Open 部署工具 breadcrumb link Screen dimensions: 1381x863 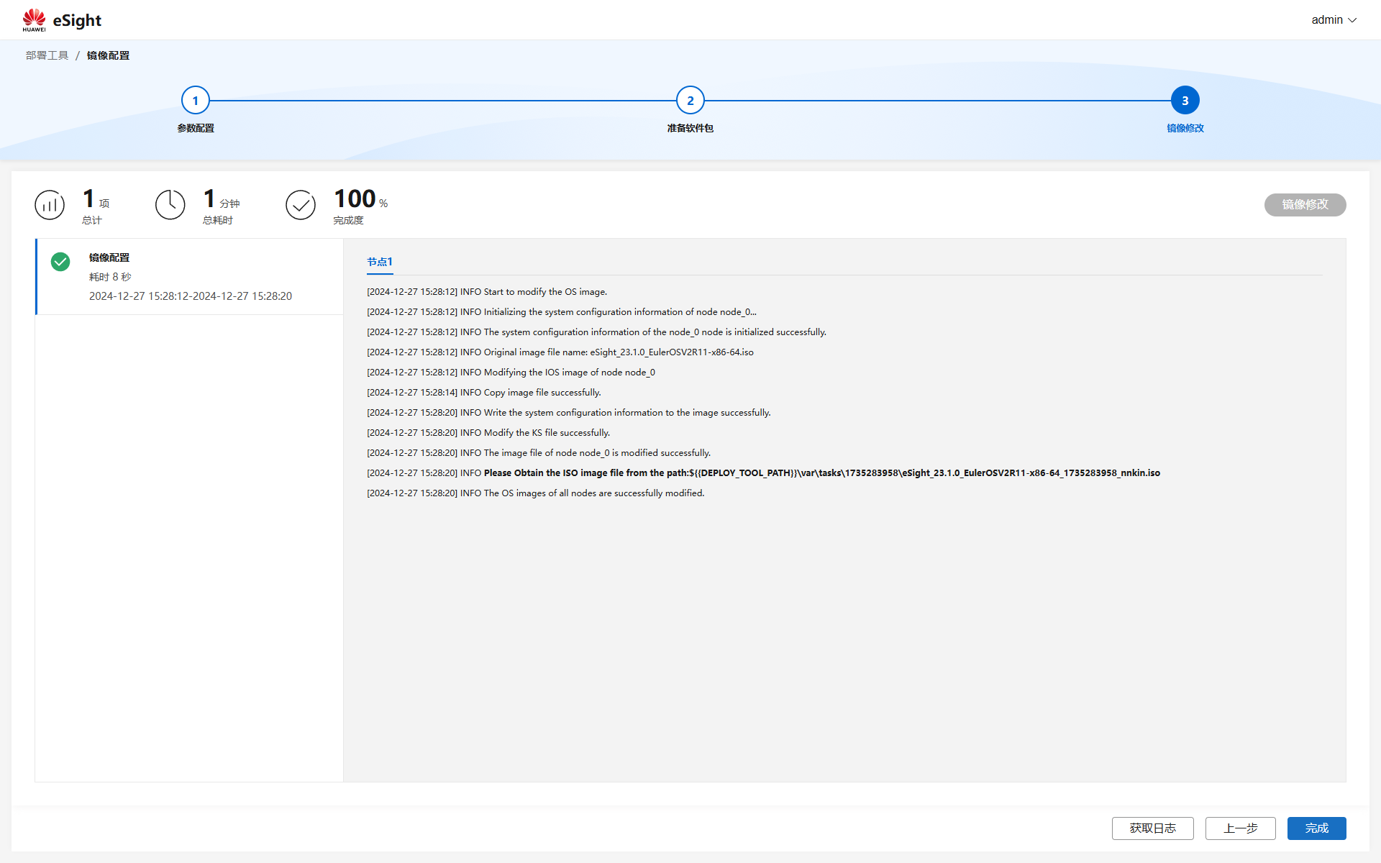tap(47, 55)
